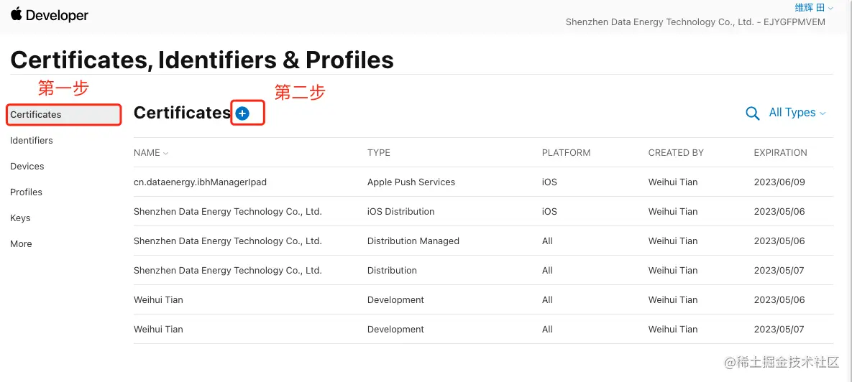
Task: Click the search magnifier icon
Action: click(753, 113)
